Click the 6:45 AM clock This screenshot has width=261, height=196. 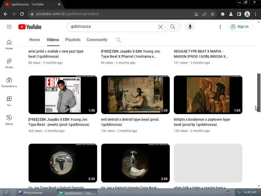click(x=250, y=192)
